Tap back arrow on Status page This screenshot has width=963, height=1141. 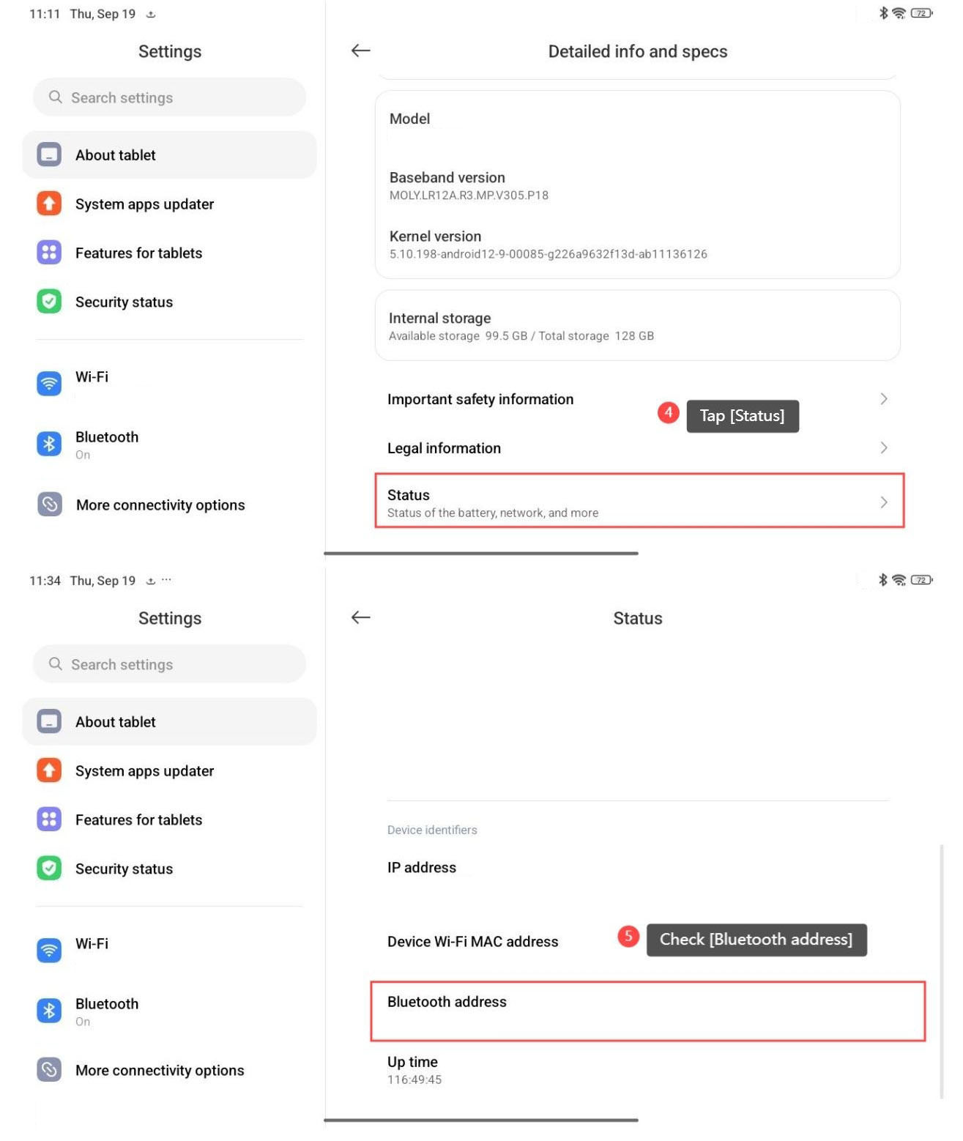(360, 617)
